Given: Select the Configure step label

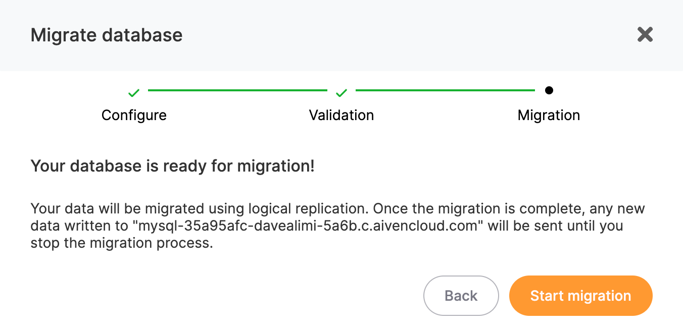Looking at the screenshot, I should point(133,115).
